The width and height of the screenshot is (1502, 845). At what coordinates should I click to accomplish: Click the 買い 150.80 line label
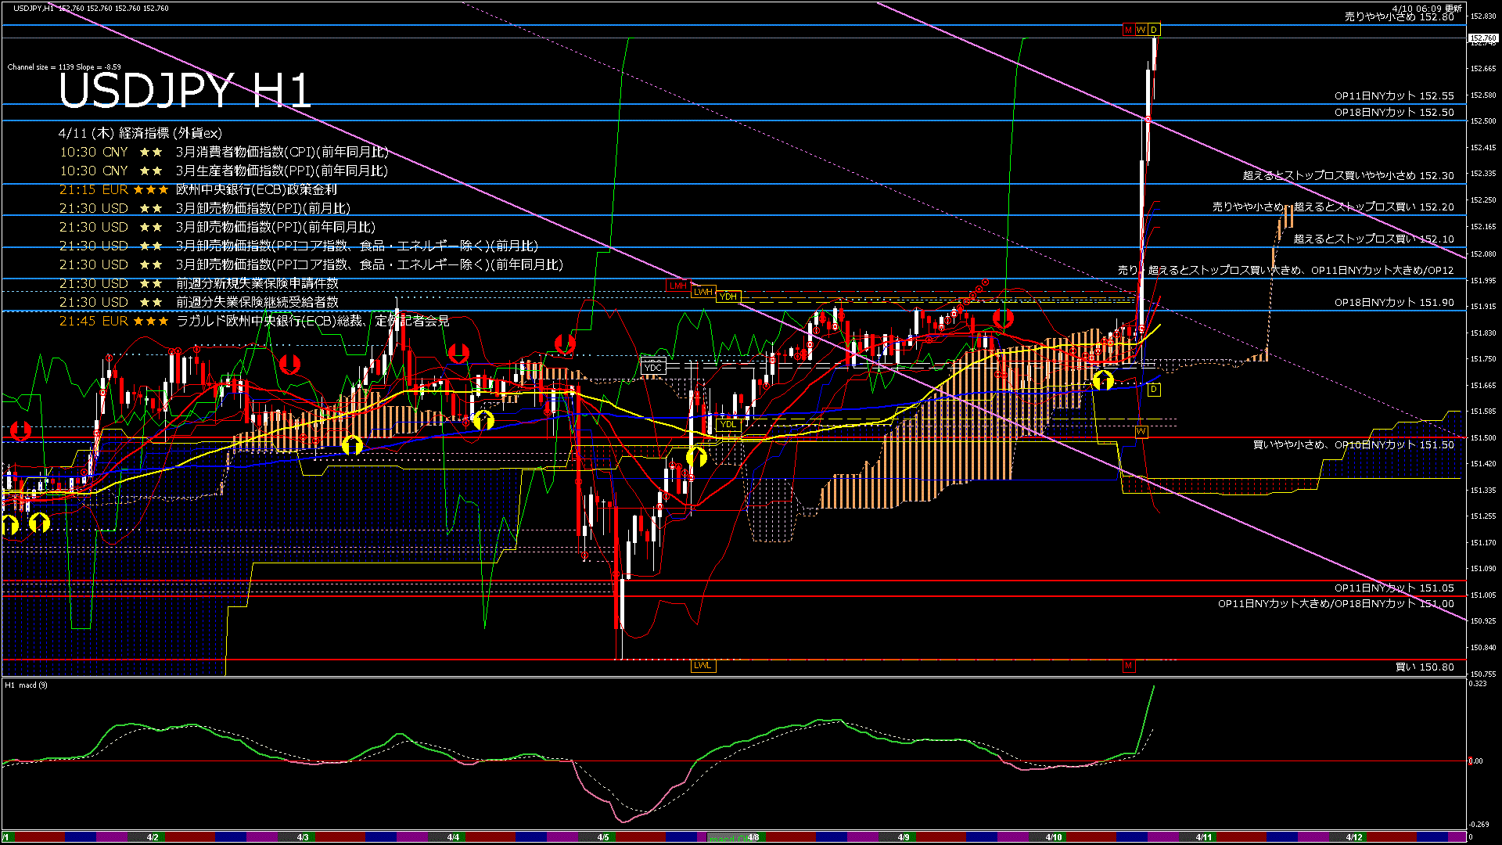[x=1425, y=667]
